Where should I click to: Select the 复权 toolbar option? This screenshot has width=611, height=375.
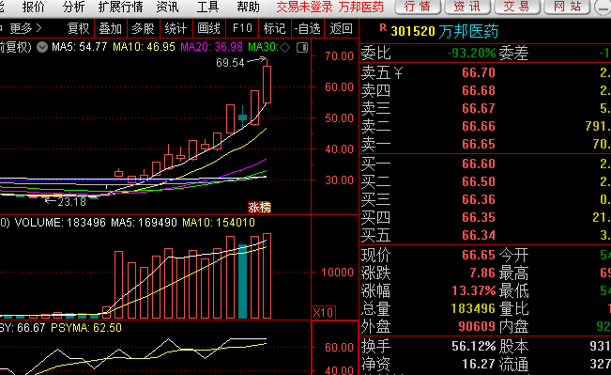pyautogui.click(x=78, y=28)
